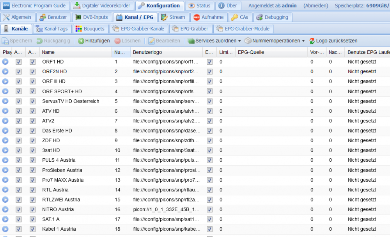Open the Debugging tab

point(272,17)
